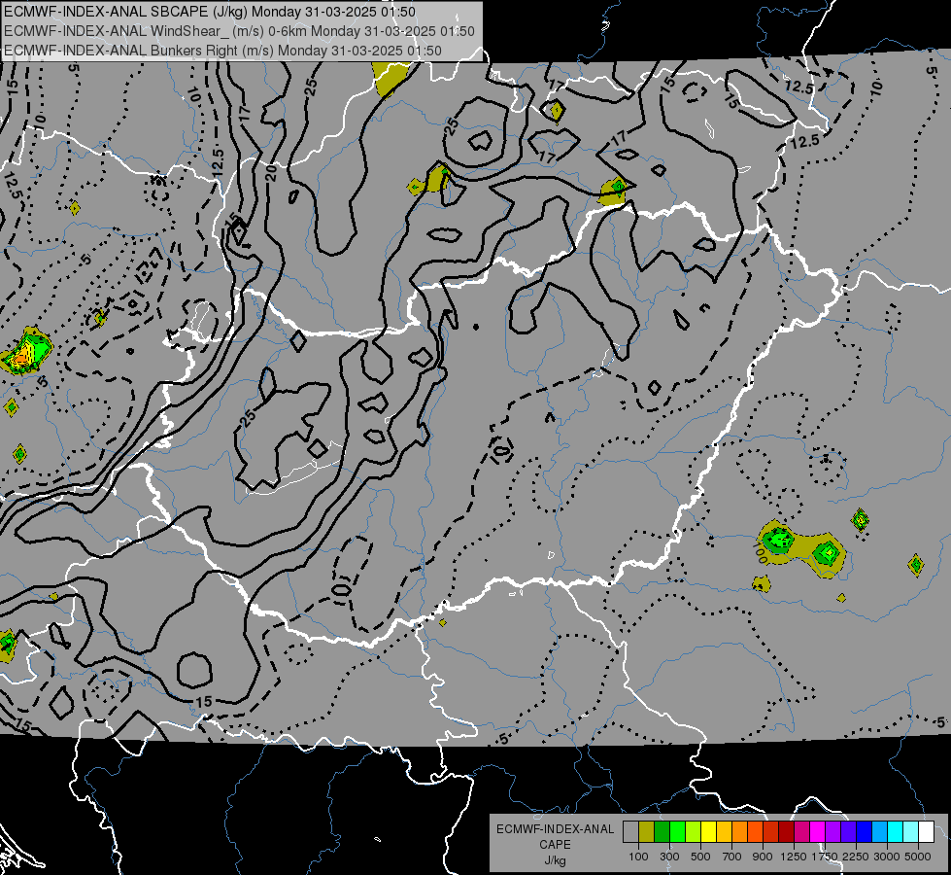Screen dimensions: 951x875
Task: Click legend tick label 1250
Action: (x=794, y=857)
